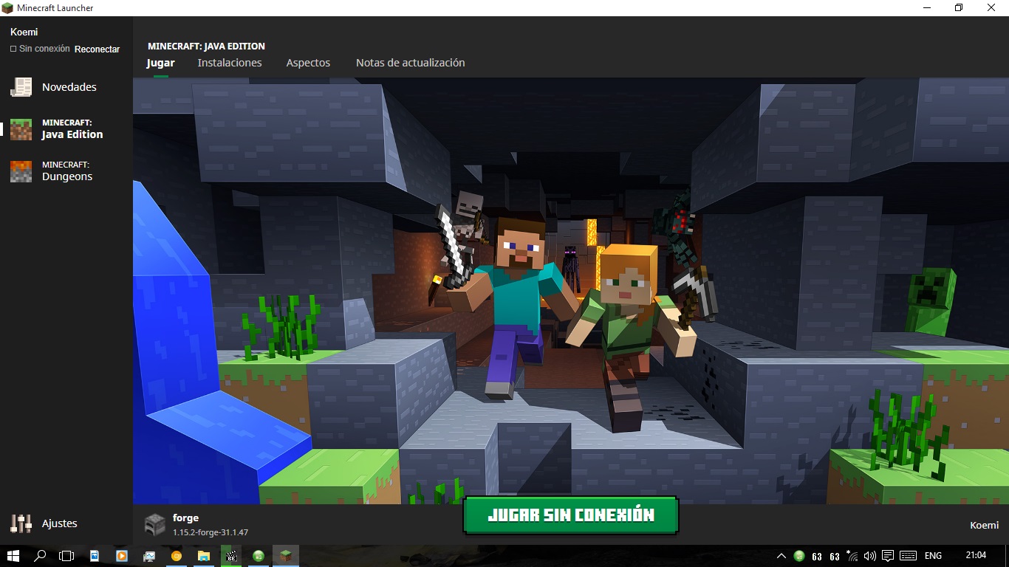This screenshot has height=567, width=1009.
Task: Click the Sin conexión status text
Action: tap(44, 49)
